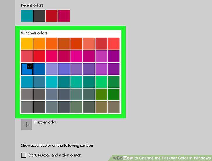The height and width of the screenshot is (161, 212).
Task: Choose the dark slate swatch, fourth in bottom row
Action: click(x=64, y=107)
